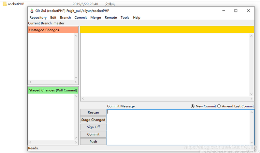This screenshot has width=260, height=153.
Task: Click up arrow of Staged Changes scrollbar
Action: (76, 96)
